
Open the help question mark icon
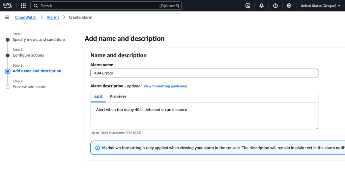275,6
